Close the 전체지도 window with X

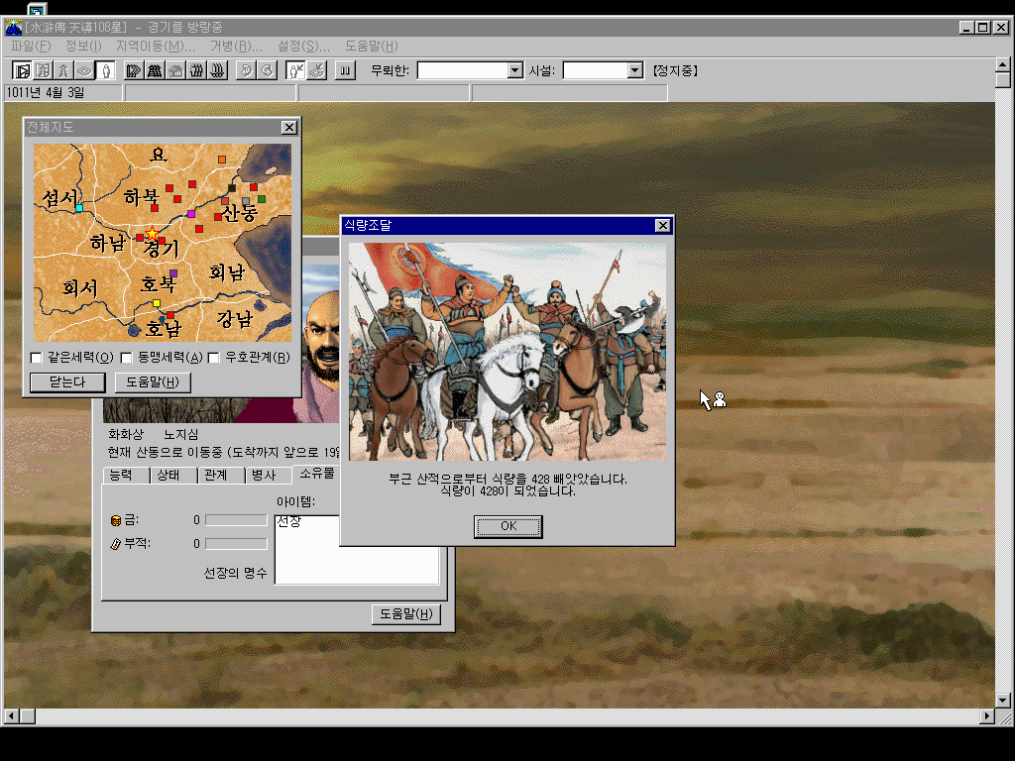point(289,128)
